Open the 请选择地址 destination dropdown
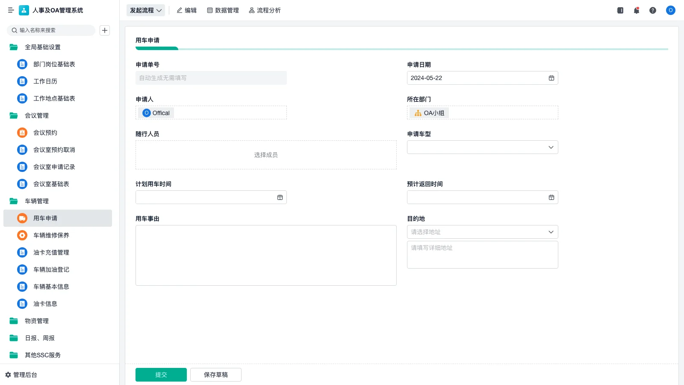The width and height of the screenshot is (684, 385). (482, 232)
